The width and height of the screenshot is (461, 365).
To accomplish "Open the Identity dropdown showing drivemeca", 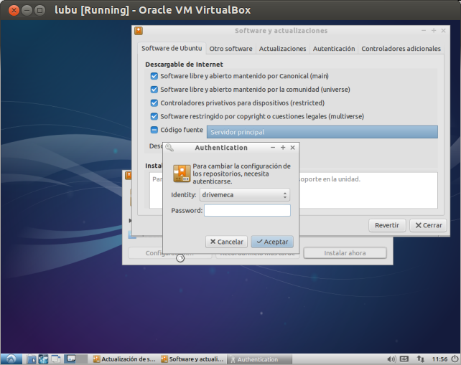I will coord(245,194).
